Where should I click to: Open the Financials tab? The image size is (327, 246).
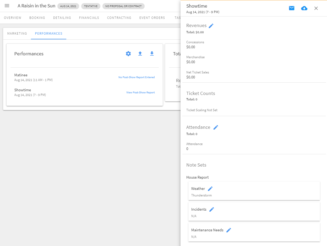coord(89,18)
